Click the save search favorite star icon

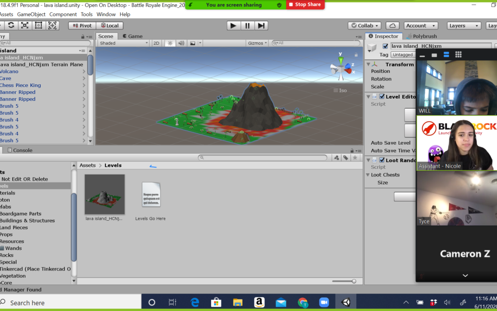tap(355, 158)
